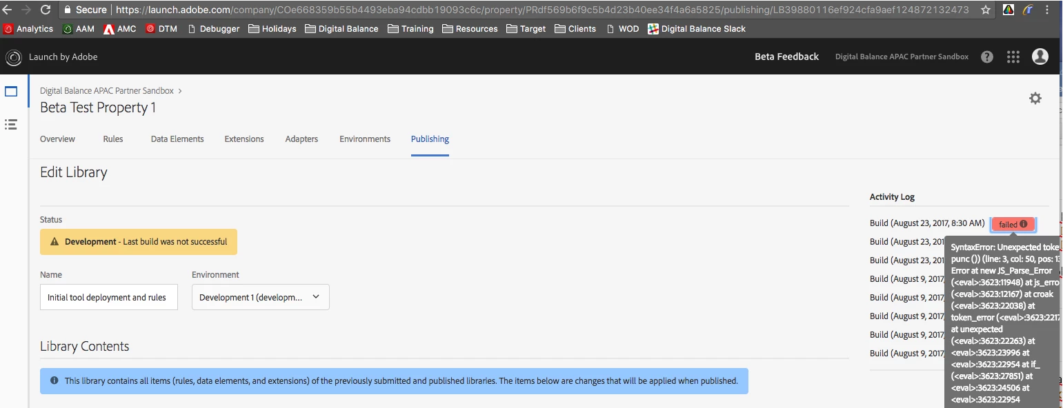
Task: Switch to the Rules tab
Action: [113, 139]
